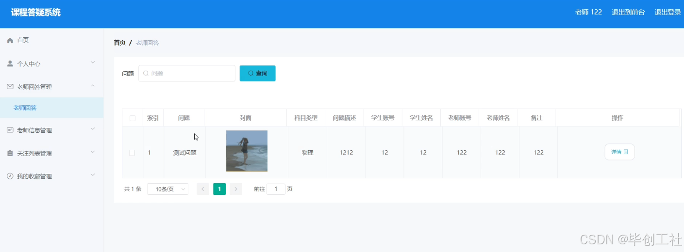Click the 共 1 条 total count text
Screen dimensions: 684x252
tap(133, 189)
